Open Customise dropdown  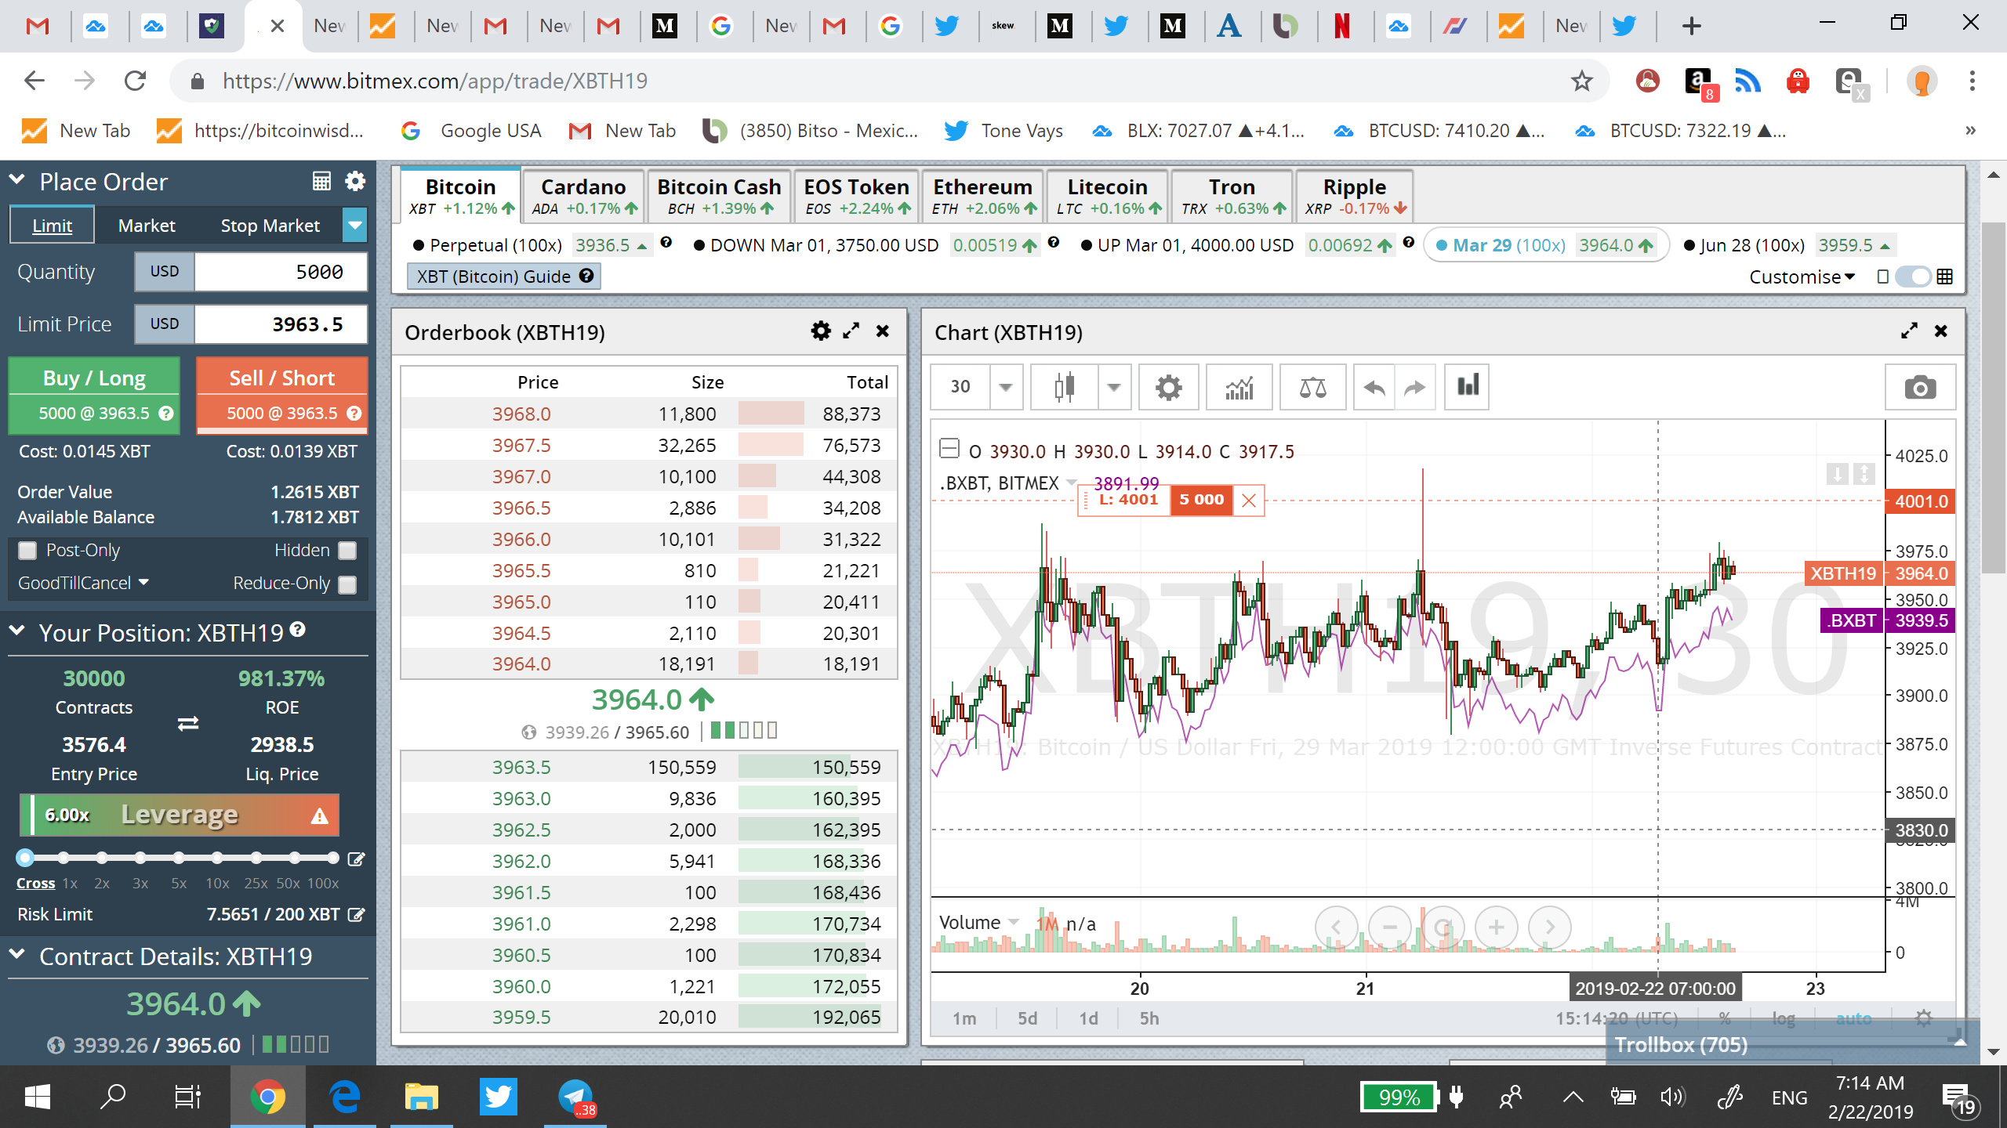pyautogui.click(x=1802, y=277)
